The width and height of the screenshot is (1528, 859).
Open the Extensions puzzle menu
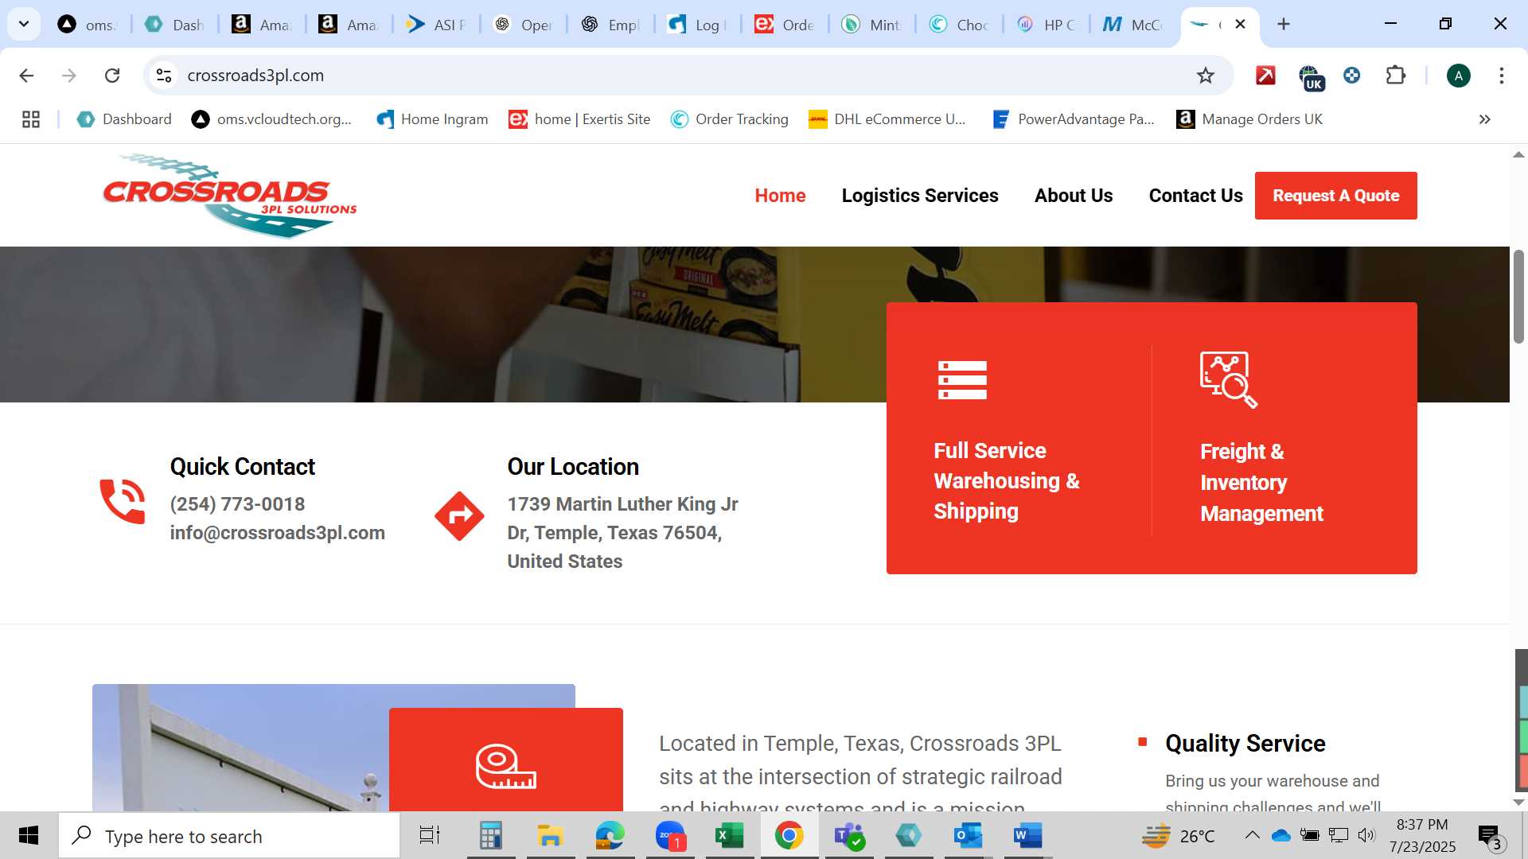pos(1396,76)
